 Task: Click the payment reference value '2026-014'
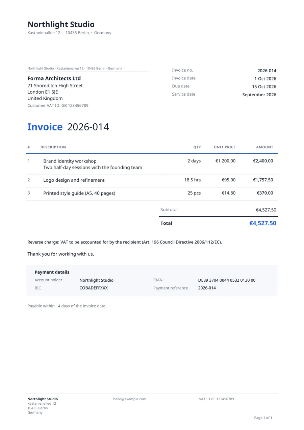[207, 288]
